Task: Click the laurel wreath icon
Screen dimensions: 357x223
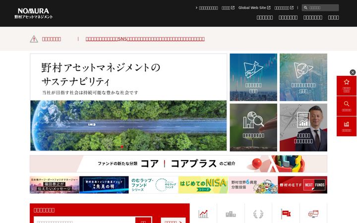Action: (x=258, y=214)
